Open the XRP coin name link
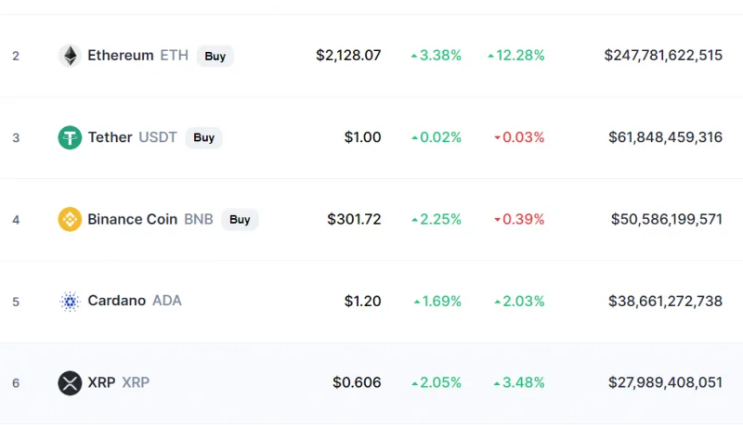The image size is (743, 425). pos(101,382)
